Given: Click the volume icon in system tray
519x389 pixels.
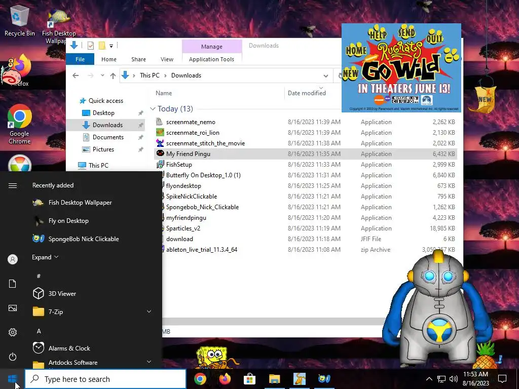Looking at the screenshot, I should point(454,379).
